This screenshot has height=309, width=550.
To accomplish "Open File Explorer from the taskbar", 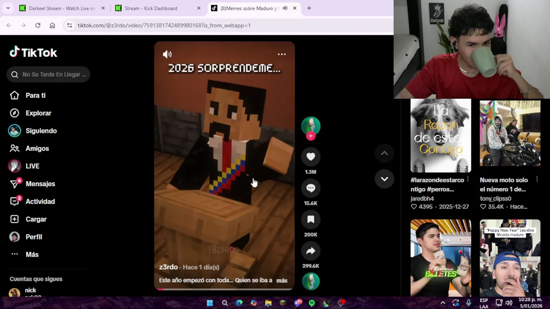I will click(x=268, y=303).
